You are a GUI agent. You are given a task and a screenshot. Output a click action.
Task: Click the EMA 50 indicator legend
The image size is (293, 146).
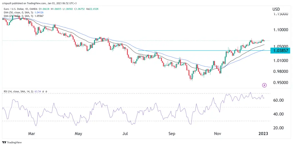(x=18, y=13)
